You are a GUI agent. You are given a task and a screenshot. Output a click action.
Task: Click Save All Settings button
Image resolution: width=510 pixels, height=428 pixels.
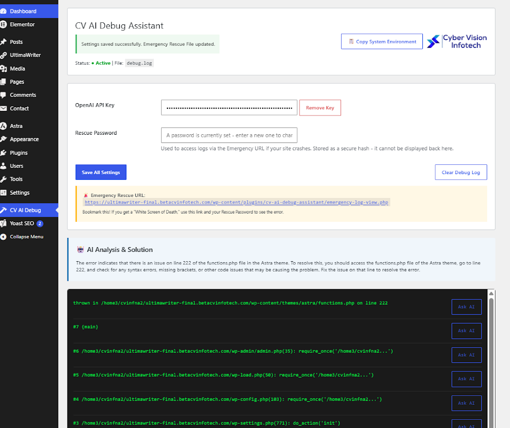click(101, 173)
